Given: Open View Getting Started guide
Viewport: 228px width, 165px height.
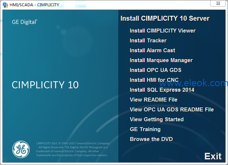Looking at the screenshot, I should coord(157,119).
